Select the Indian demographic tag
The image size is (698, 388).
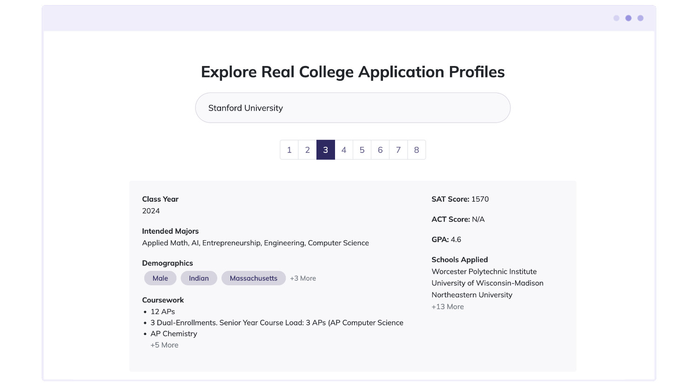[199, 278]
